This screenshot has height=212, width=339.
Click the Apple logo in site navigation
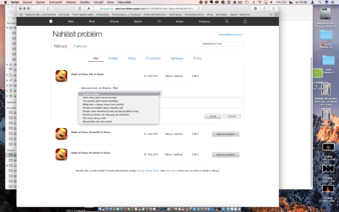[51, 21]
